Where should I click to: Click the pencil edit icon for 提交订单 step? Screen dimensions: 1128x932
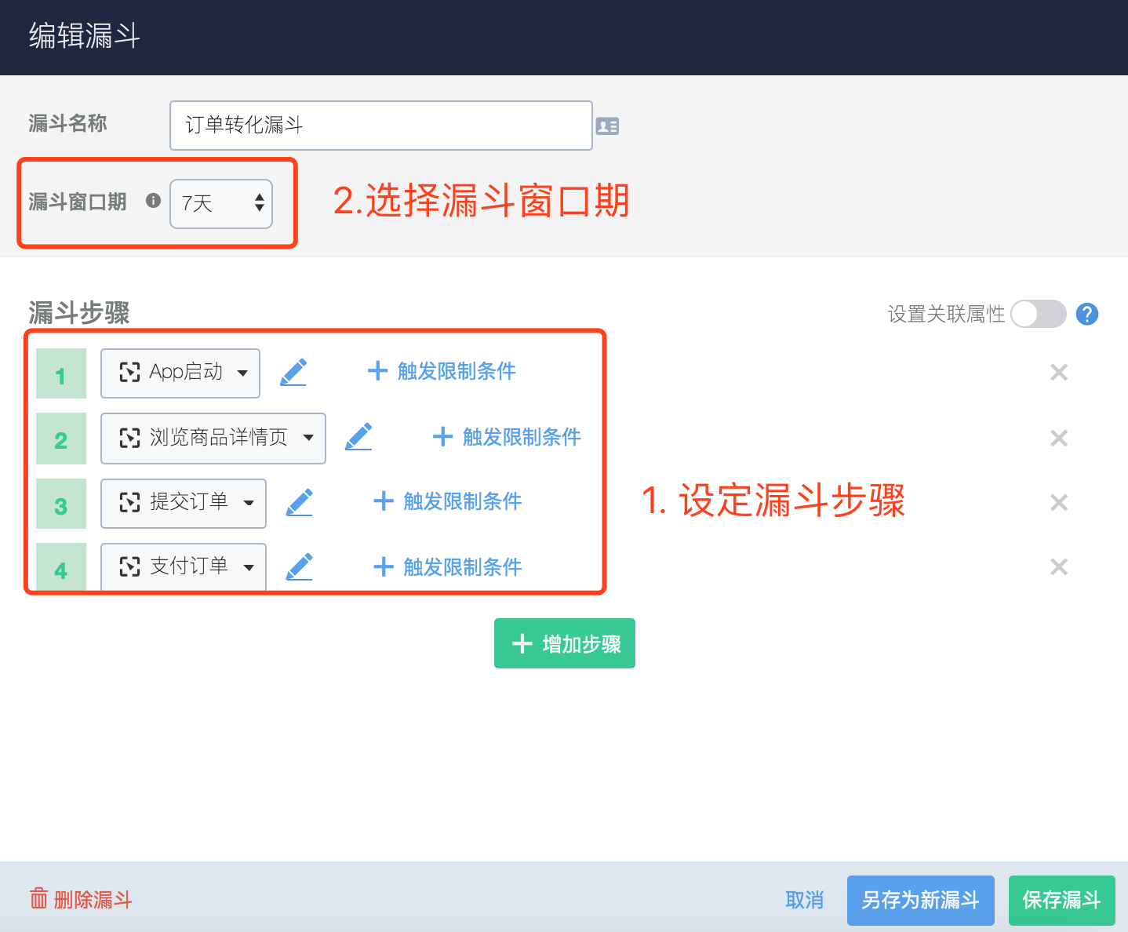[299, 502]
